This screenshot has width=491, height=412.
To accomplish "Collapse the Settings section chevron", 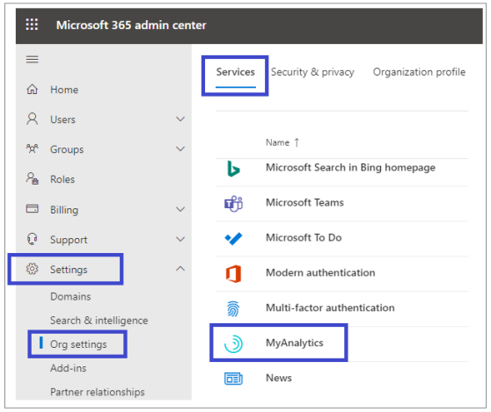I will tap(180, 269).
